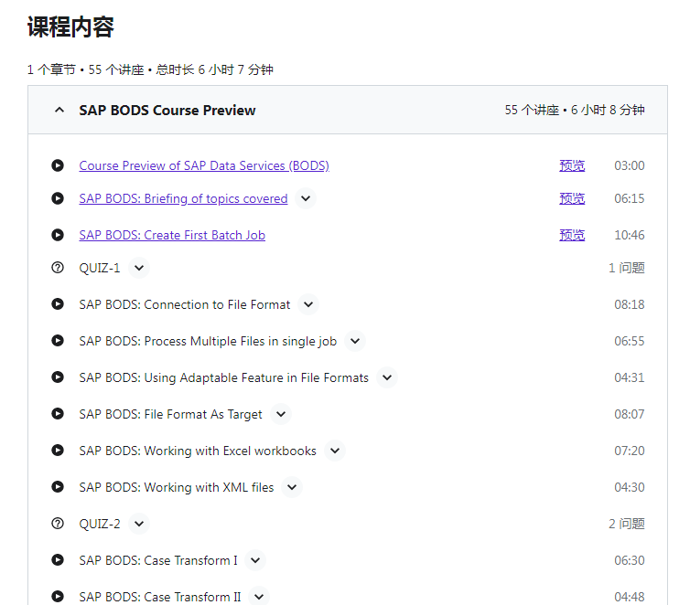Open SAP BODS: Create First Batch Job link
Viewport: 690px width, 605px height.
(172, 235)
